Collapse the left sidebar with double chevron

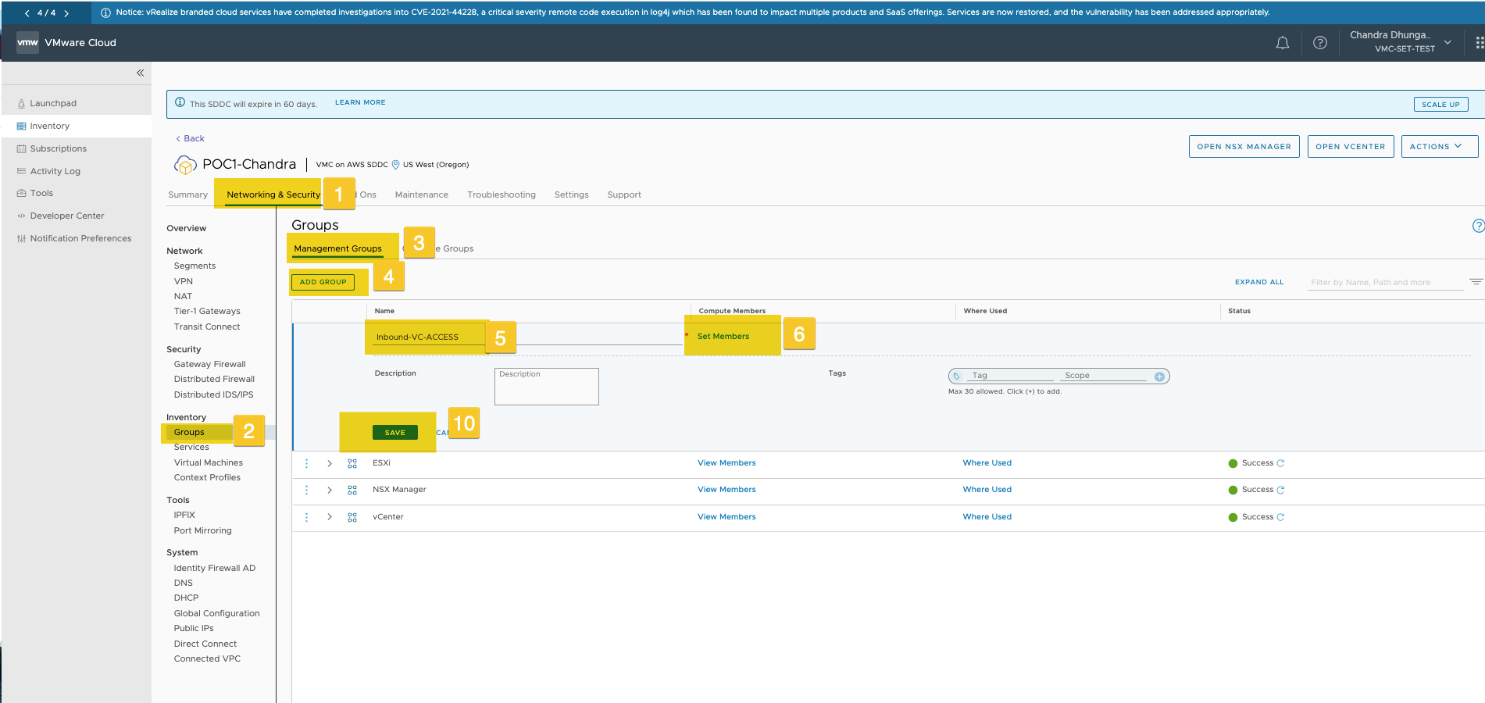tap(141, 73)
